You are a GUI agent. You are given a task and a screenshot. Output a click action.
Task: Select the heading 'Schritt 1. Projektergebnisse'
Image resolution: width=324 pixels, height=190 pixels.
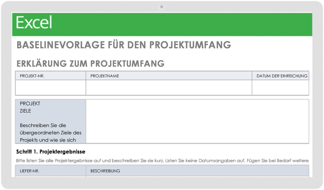click(x=50, y=152)
